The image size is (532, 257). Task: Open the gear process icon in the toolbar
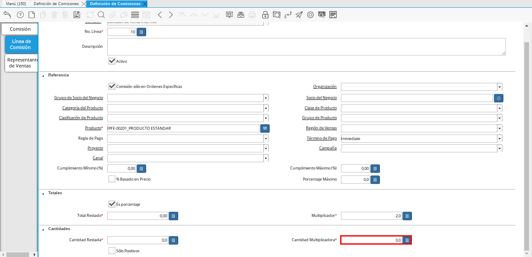click(310, 15)
